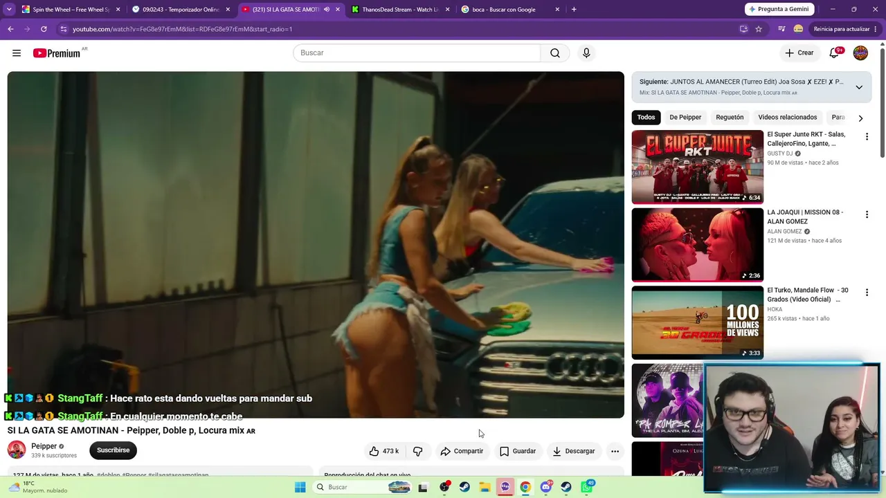Open the YouTube account avatar menu
Image resolution: width=886 pixels, height=498 pixels.
860,53
